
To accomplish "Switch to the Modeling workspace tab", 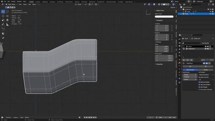I will point(45,2).
